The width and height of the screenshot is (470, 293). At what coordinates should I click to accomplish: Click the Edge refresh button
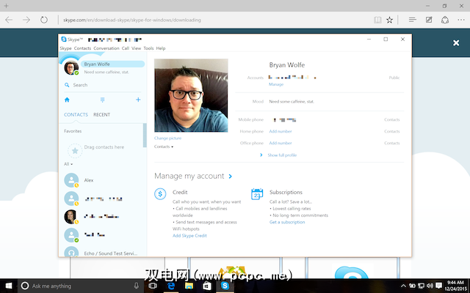[44, 20]
